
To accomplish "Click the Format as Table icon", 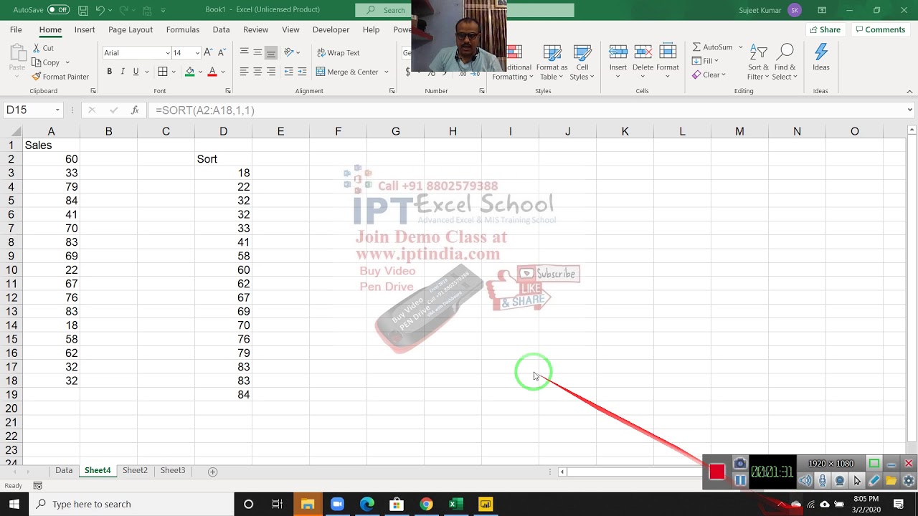I will [x=552, y=54].
